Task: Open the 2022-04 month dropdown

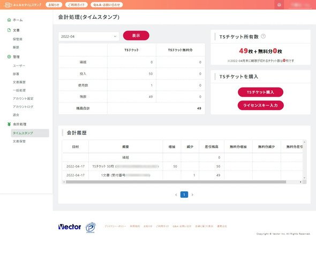Action: click(89, 36)
